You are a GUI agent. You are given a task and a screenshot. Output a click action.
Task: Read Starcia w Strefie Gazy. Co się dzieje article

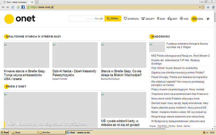[x=121, y=73]
